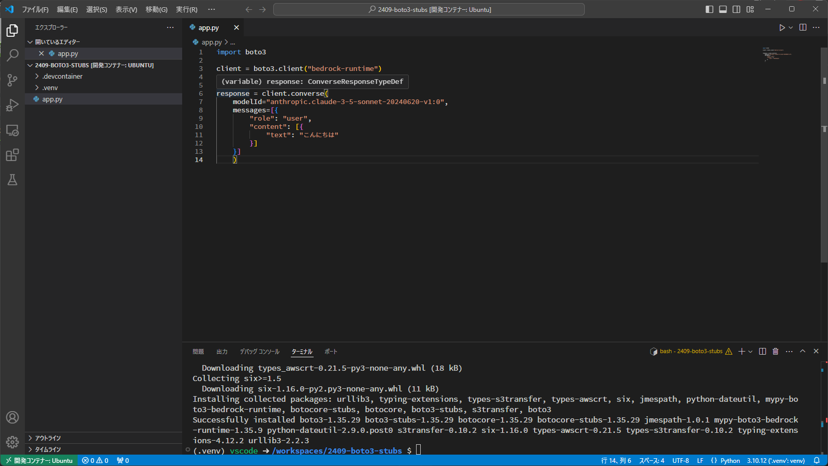Screen dimensions: 828x466
Task: Expand the .venv folder
Action: point(50,88)
